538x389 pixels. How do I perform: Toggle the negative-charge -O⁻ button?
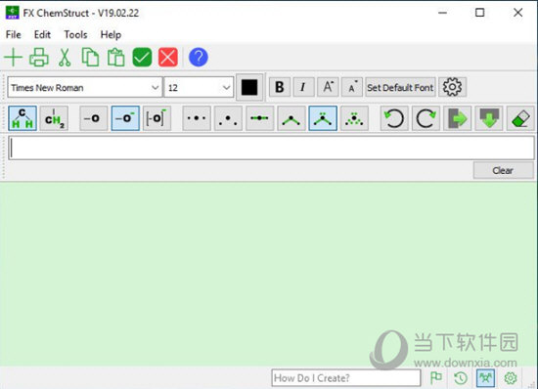point(125,118)
